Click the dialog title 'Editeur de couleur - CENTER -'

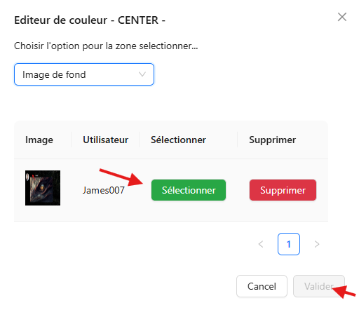(90, 20)
